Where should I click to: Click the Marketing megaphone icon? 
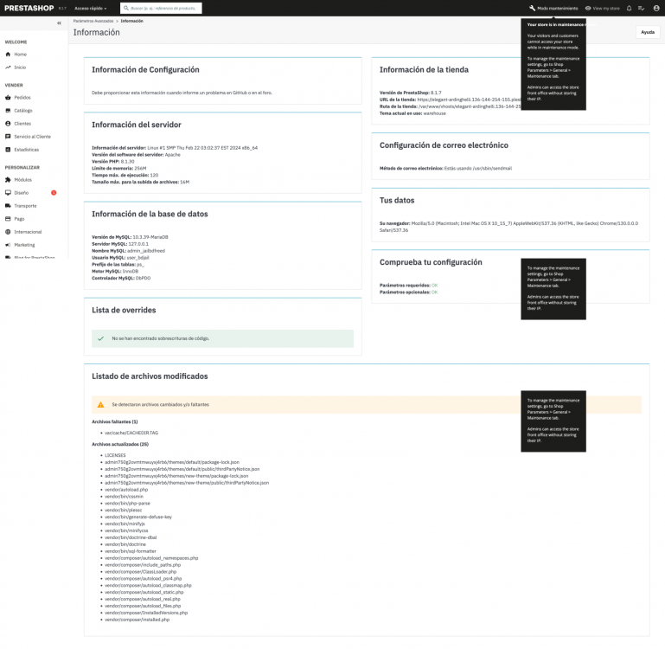8,245
